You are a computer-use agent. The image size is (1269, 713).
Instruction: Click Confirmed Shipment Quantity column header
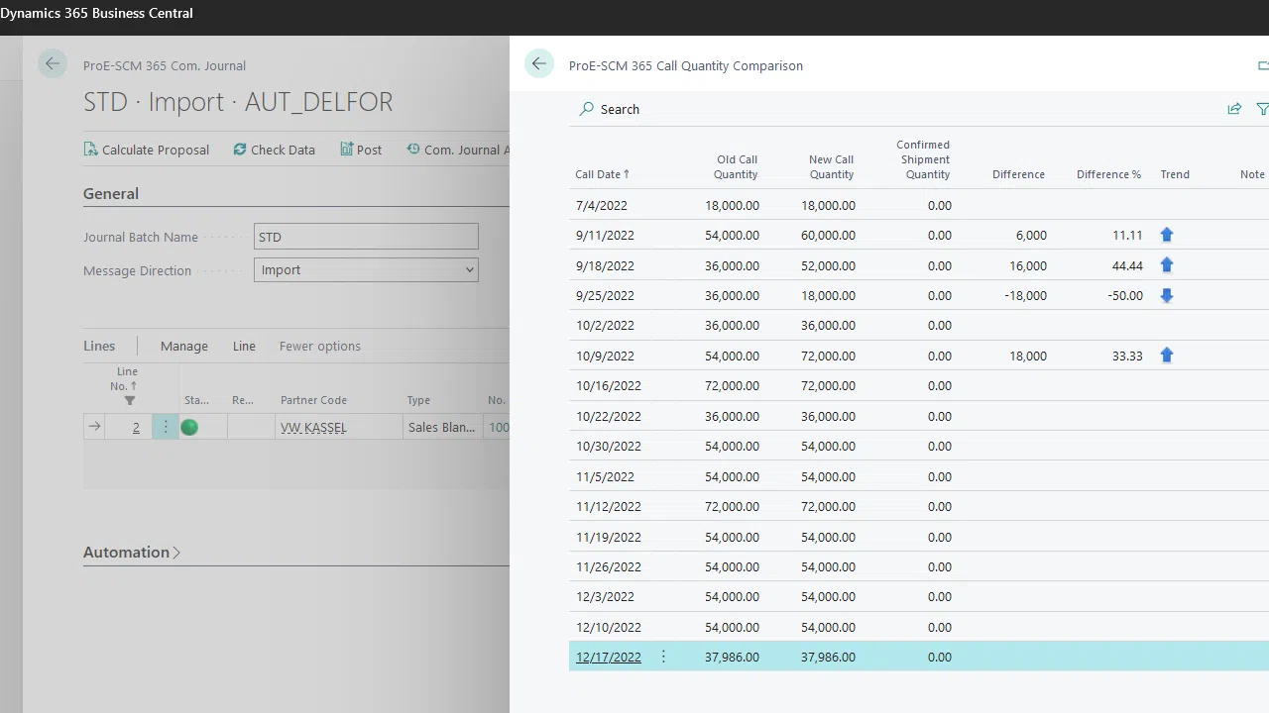click(x=923, y=159)
